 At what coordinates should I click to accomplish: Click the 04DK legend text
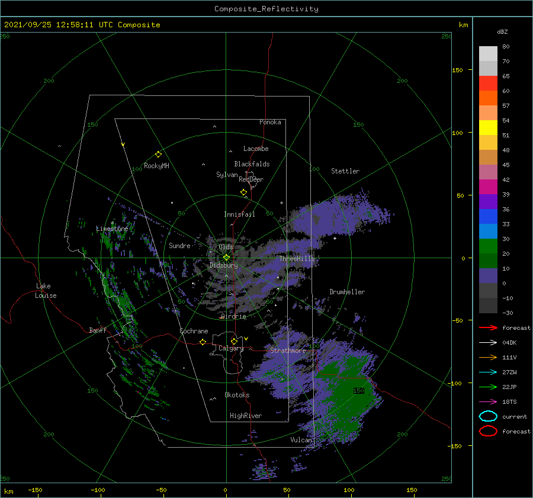(509, 343)
